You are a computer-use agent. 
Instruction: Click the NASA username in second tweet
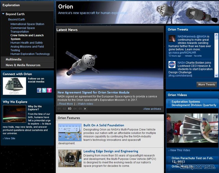(x=181, y=62)
